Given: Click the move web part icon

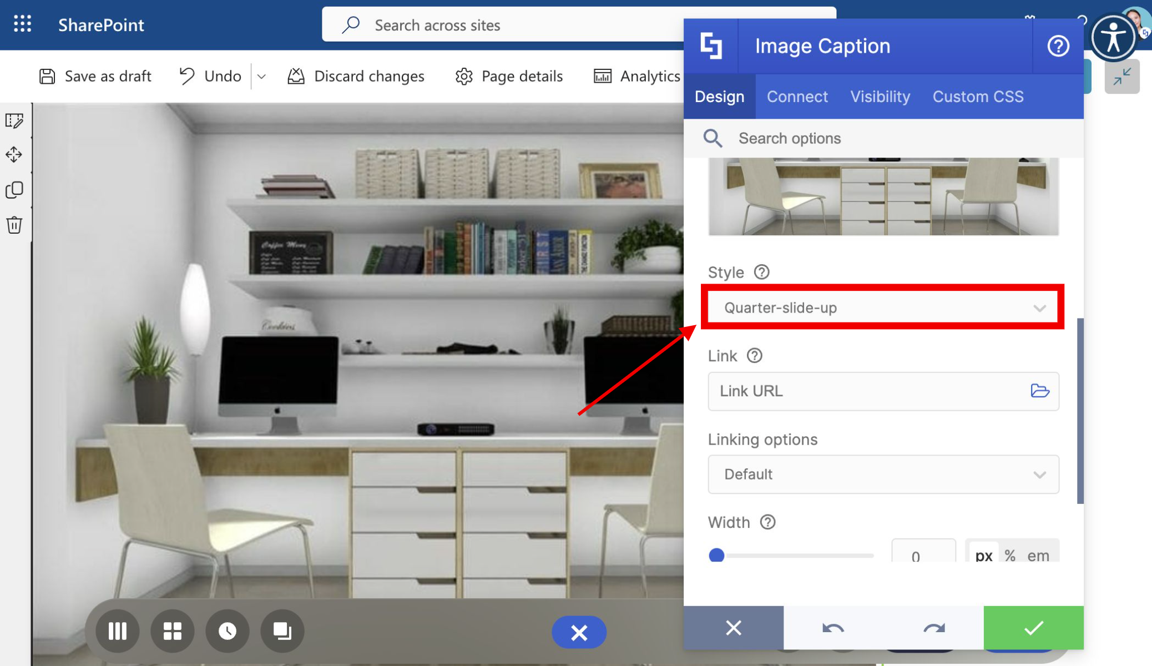Looking at the screenshot, I should pyautogui.click(x=14, y=154).
